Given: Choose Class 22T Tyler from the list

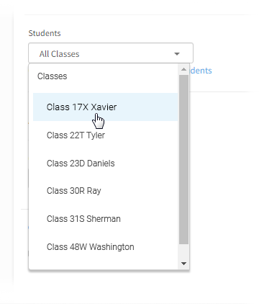Looking at the screenshot, I should click(106, 135).
